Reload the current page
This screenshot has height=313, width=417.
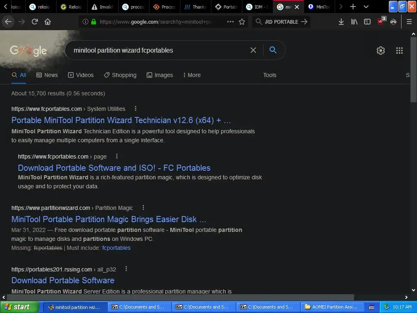[x=35, y=22]
